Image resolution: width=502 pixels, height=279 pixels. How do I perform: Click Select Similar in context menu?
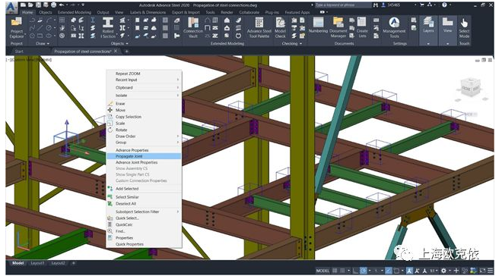[144, 197]
